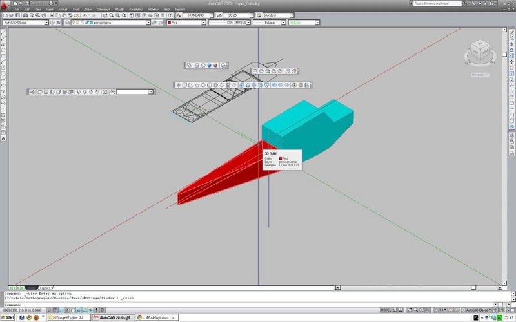This screenshot has width=516, height=322.
Task: Click the Layer Previous icon
Action: (x=160, y=23)
